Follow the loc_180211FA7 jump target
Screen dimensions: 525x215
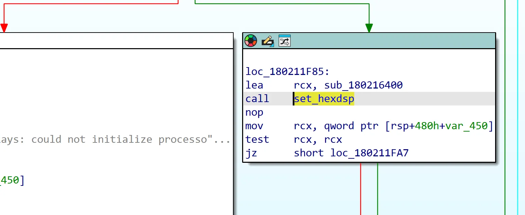pos(369,153)
